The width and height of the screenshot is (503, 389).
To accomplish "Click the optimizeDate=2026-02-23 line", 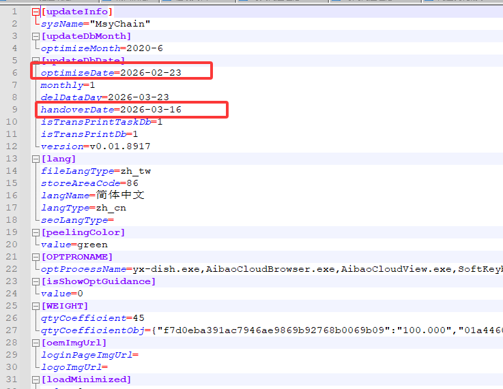I will (x=111, y=72).
